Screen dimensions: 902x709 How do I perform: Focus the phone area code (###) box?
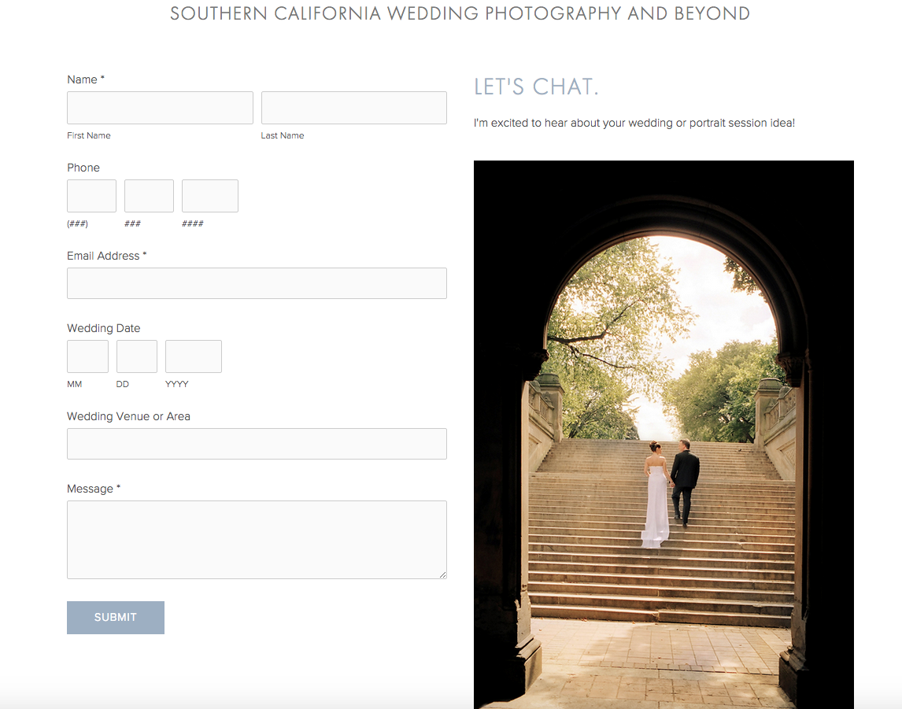pyautogui.click(x=91, y=195)
